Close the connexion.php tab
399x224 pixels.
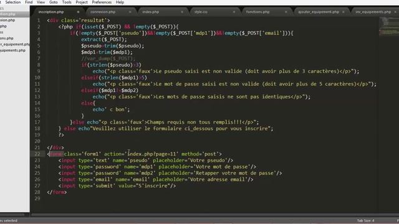pyautogui.click(x=130, y=12)
